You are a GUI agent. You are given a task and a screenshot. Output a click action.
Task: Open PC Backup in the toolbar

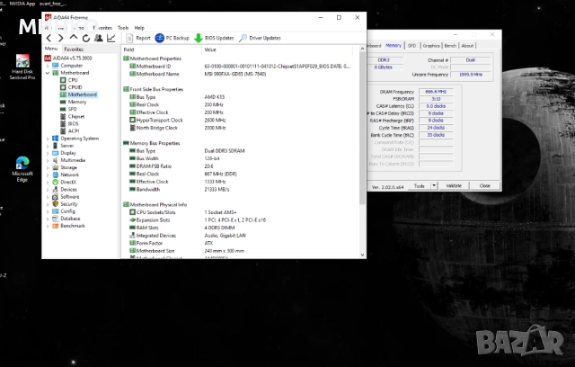coord(172,38)
